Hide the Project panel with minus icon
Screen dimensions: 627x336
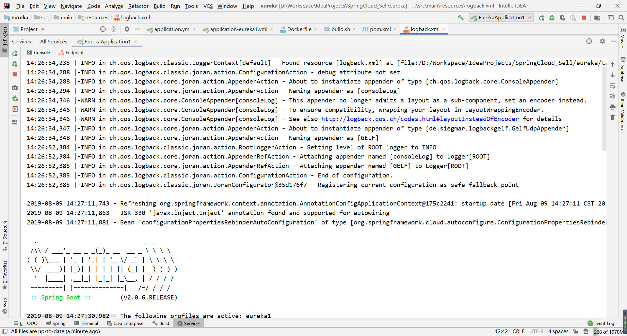[137, 29]
